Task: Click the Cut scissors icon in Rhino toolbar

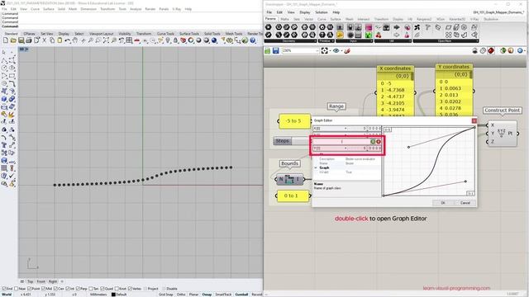Action: (x=44, y=40)
